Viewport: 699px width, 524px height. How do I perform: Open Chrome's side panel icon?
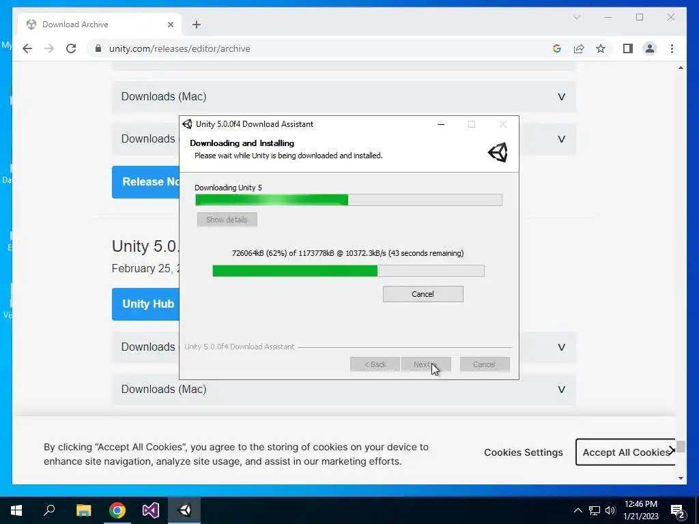tap(628, 48)
